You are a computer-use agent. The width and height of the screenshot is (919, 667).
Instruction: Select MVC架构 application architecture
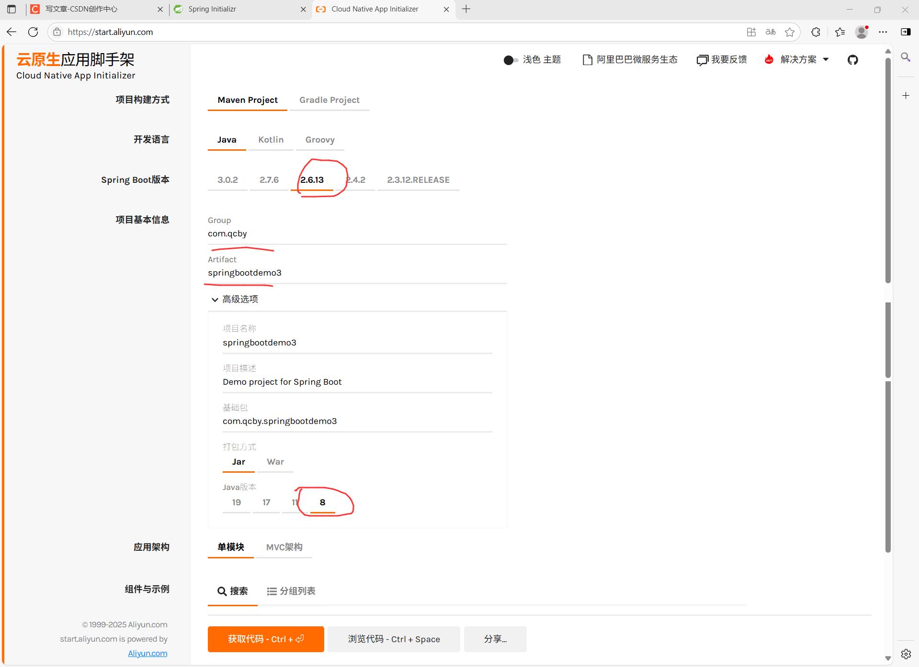[x=284, y=547]
